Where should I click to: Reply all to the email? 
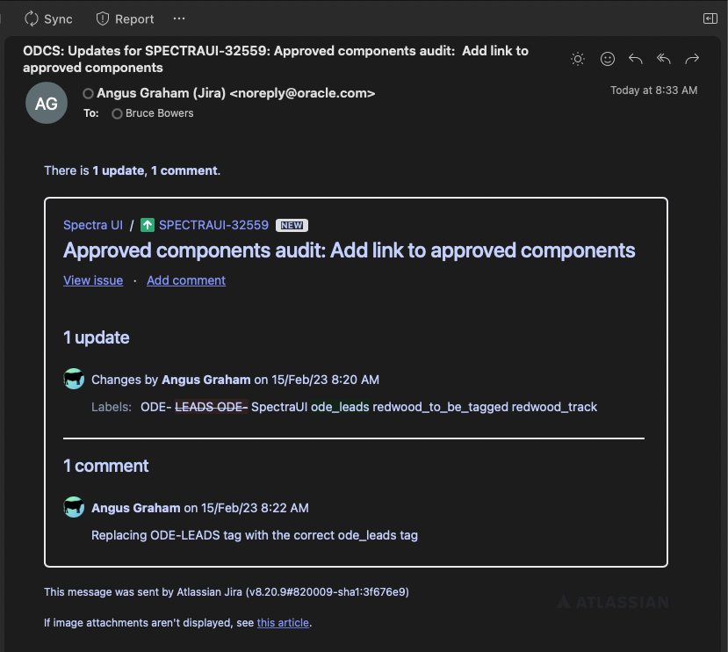click(x=664, y=59)
